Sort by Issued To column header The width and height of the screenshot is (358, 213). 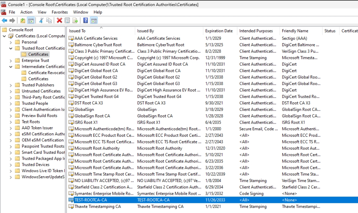tap(101, 31)
